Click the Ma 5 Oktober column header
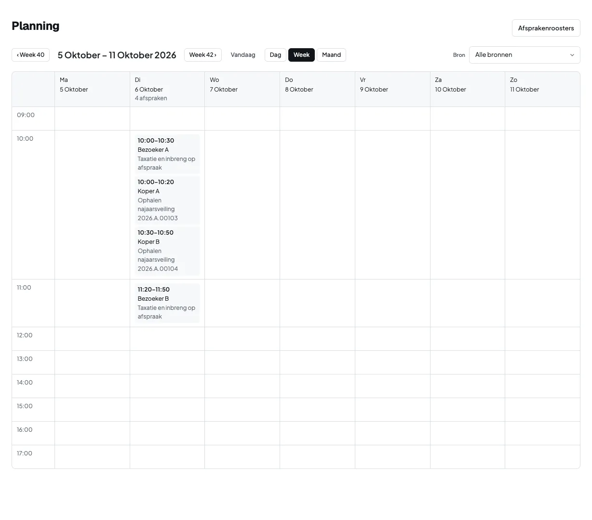Viewport: 592px width, 520px height. click(x=92, y=89)
